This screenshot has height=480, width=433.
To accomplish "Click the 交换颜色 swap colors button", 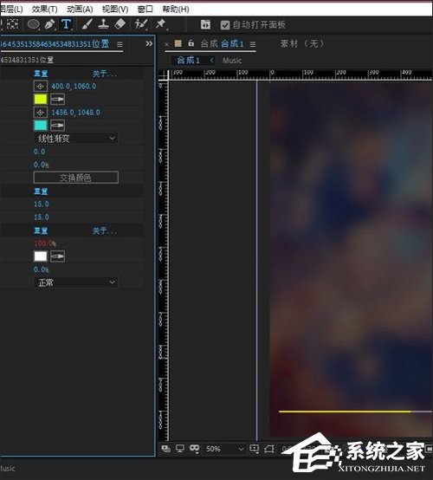I will pos(76,178).
